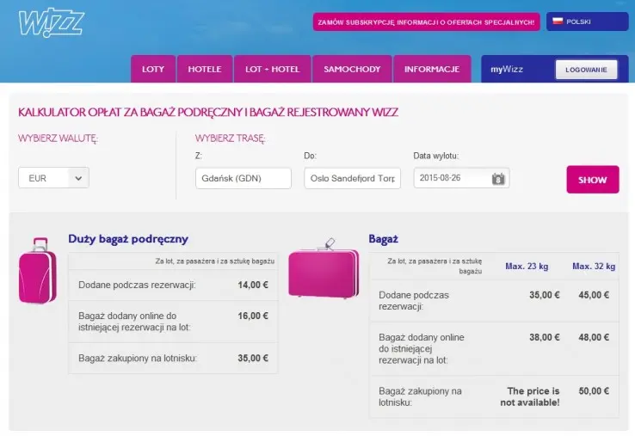The width and height of the screenshot is (635, 436).
Task: Click the Wizz logo
Action: 51,22
